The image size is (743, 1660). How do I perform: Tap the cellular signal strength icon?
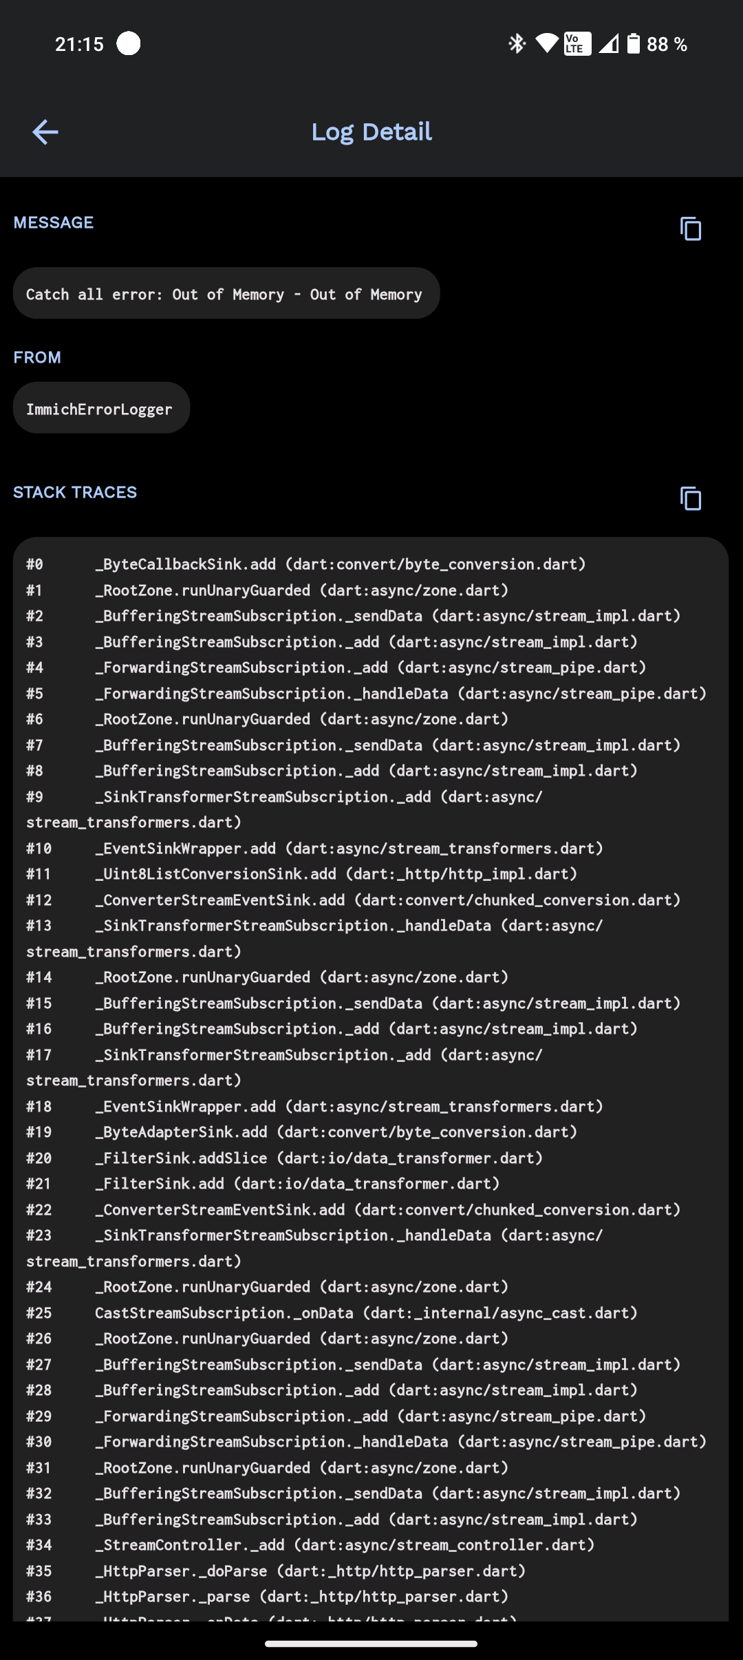pyautogui.click(x=608, y=44)
